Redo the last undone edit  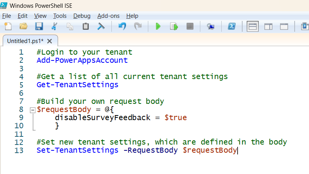tap(138, 26)
